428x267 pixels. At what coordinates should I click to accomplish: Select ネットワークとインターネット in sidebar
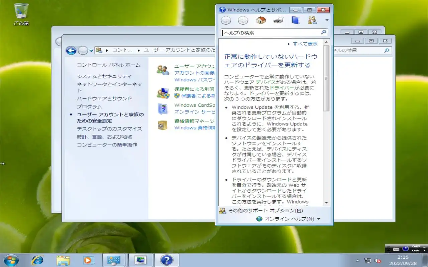click(x=109, y=87)
